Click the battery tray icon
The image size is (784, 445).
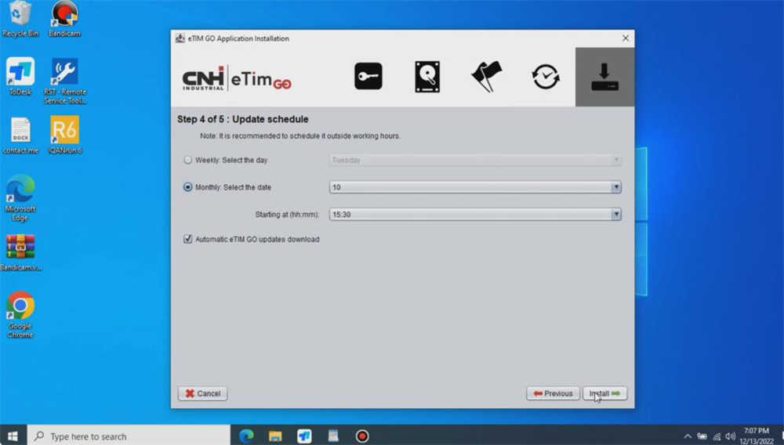point(702,436)
